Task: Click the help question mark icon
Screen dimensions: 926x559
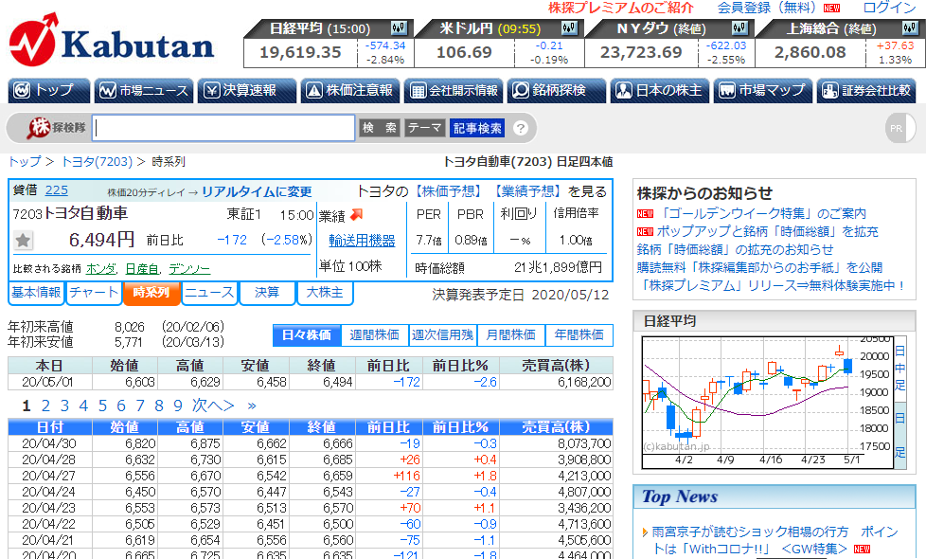Action: [521, 128]
